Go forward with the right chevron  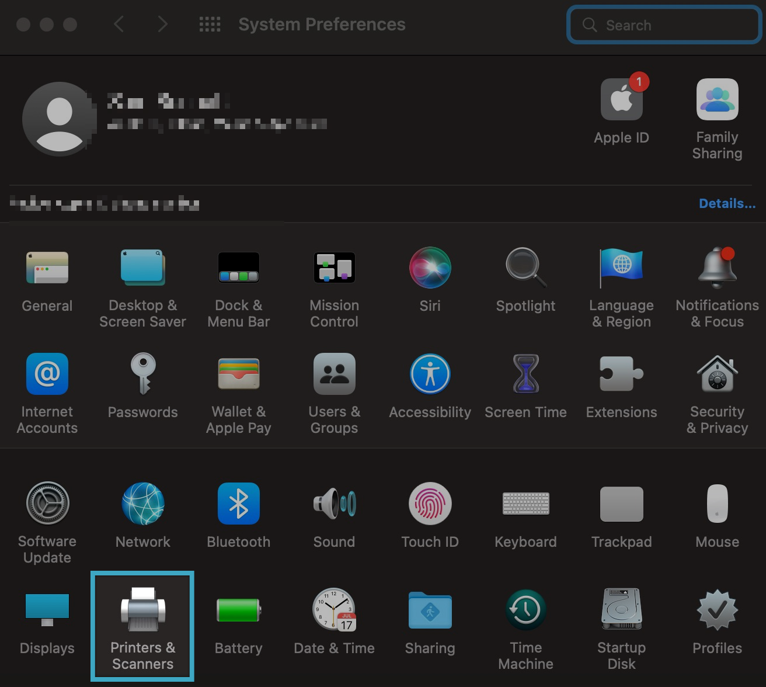pyautogui.click(x=162, y=25)
